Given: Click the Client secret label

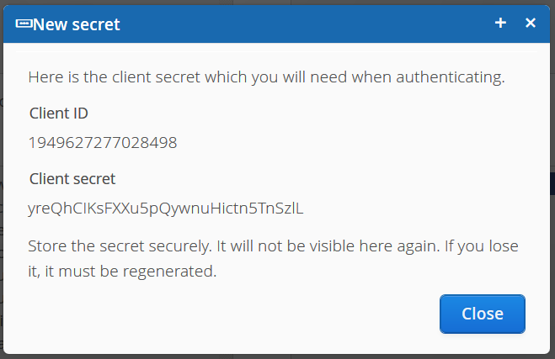Looking at the screenshot, I should pyautogui.click(x=72, y=178).
